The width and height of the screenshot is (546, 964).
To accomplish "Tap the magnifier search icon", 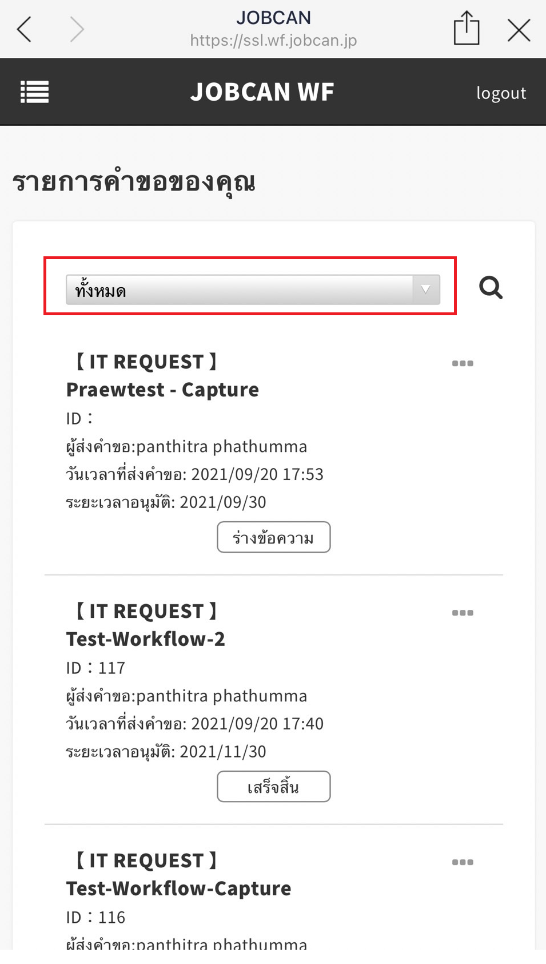I will click(x=491, y=288).
